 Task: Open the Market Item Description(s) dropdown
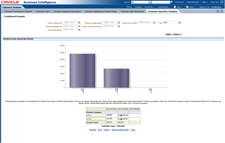coord(119,26)
